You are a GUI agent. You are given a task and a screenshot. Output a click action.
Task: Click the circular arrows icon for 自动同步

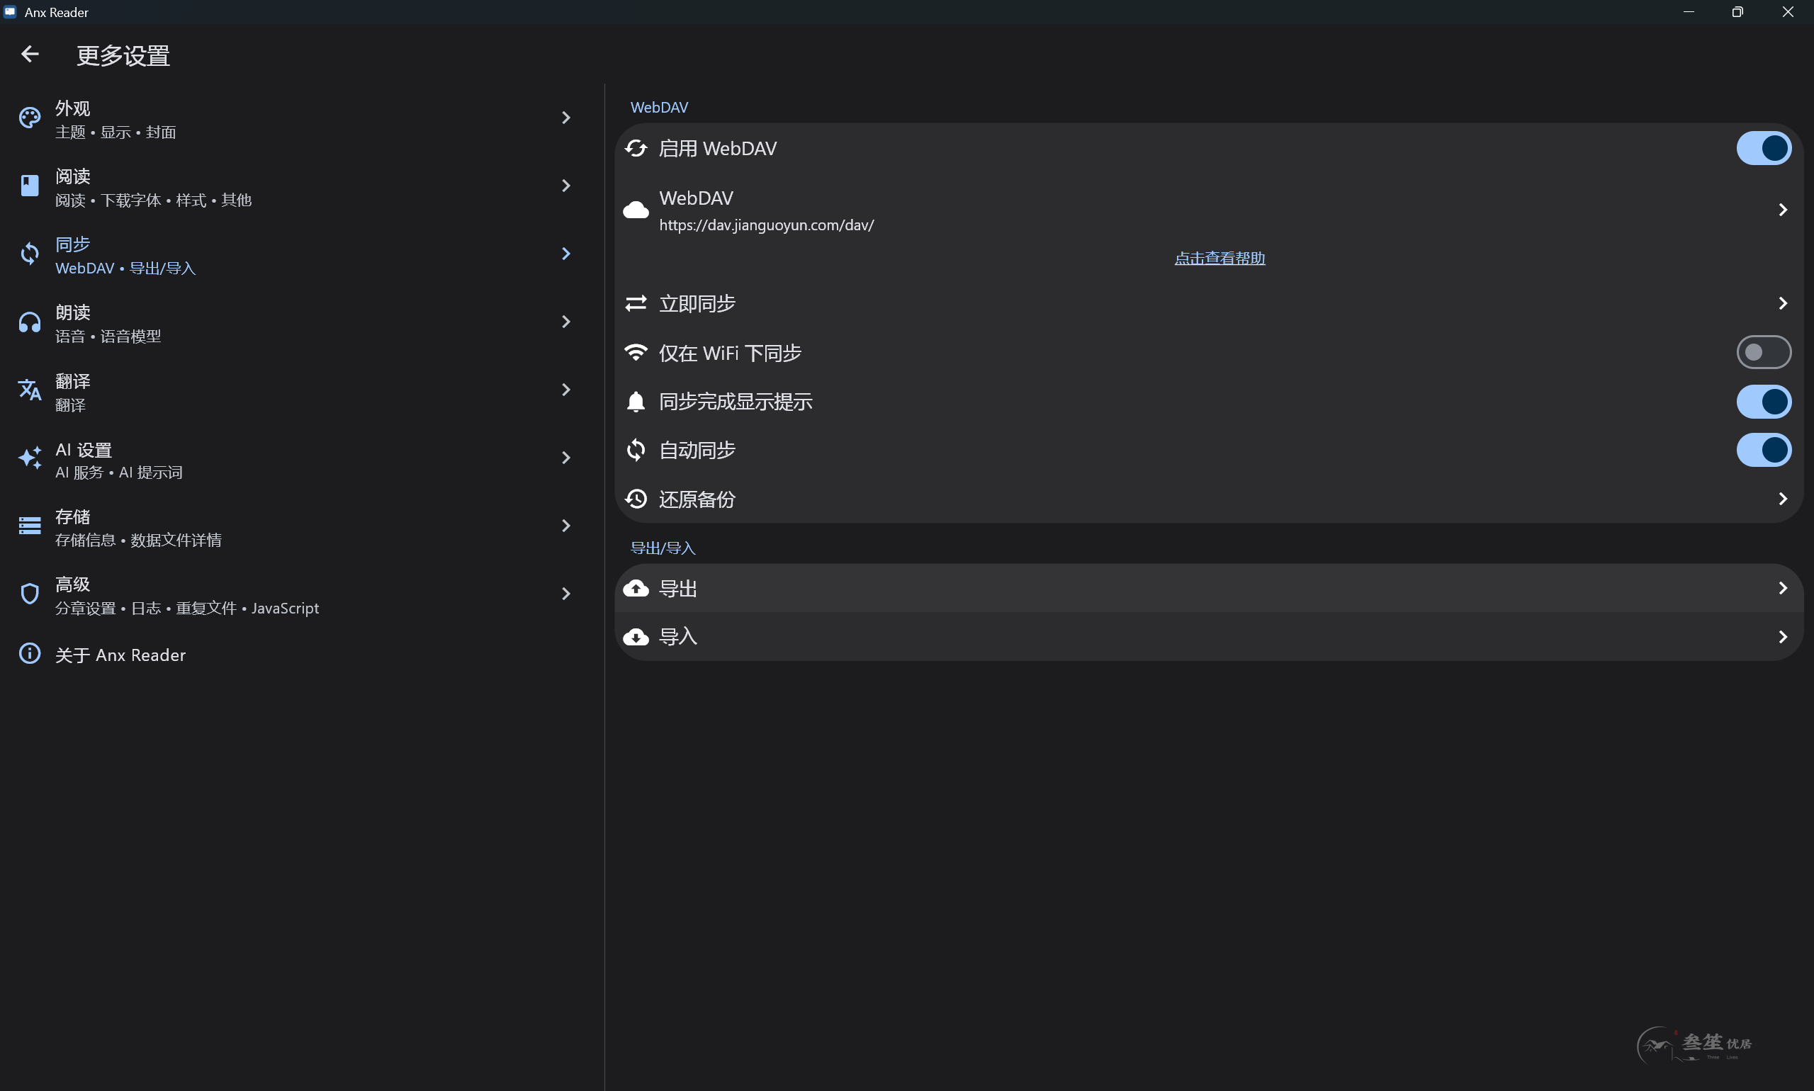(636, 450)
